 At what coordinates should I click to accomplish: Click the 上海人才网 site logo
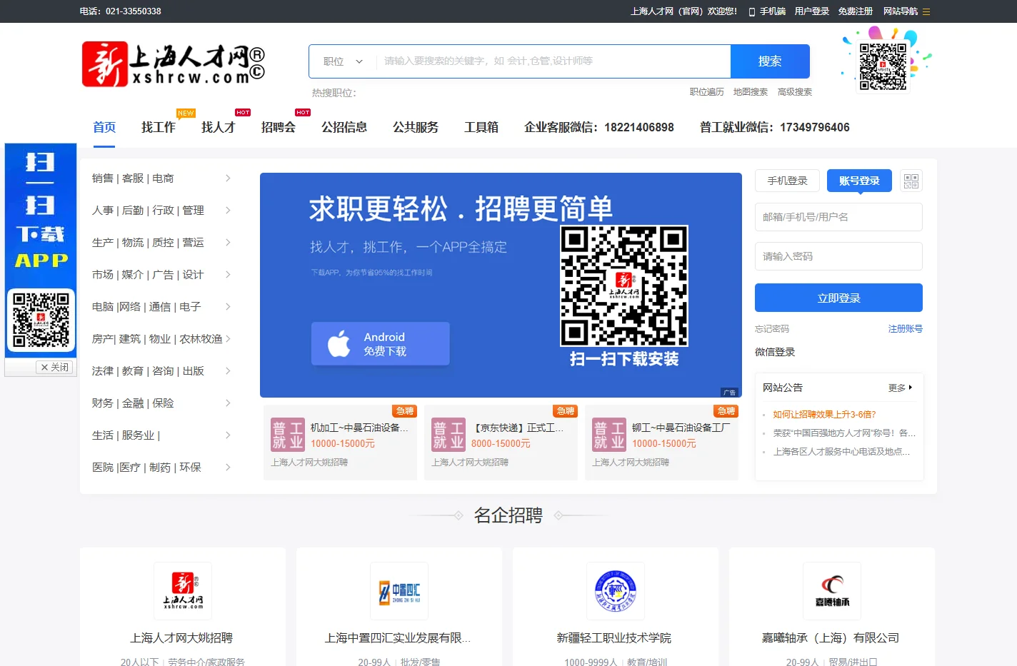pos(174,64)
